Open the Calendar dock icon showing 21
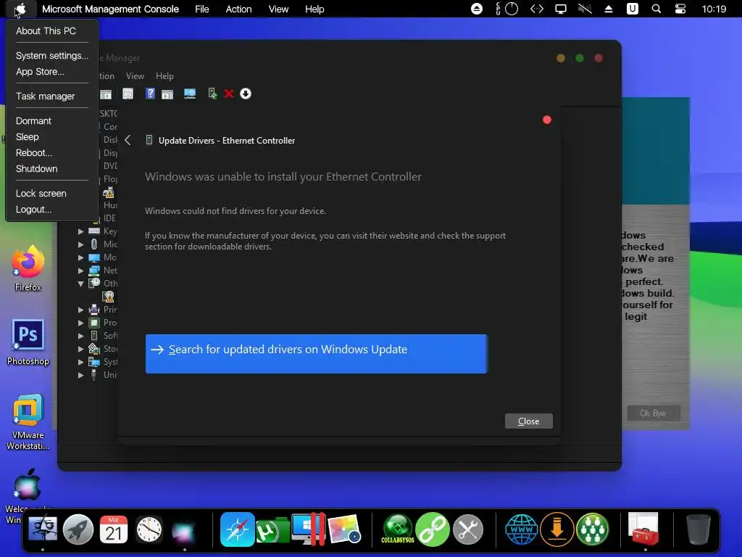742x557 pixels. [x=114, y=529]
